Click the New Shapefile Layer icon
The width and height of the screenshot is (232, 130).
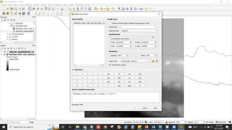click(x=12, y=14)
